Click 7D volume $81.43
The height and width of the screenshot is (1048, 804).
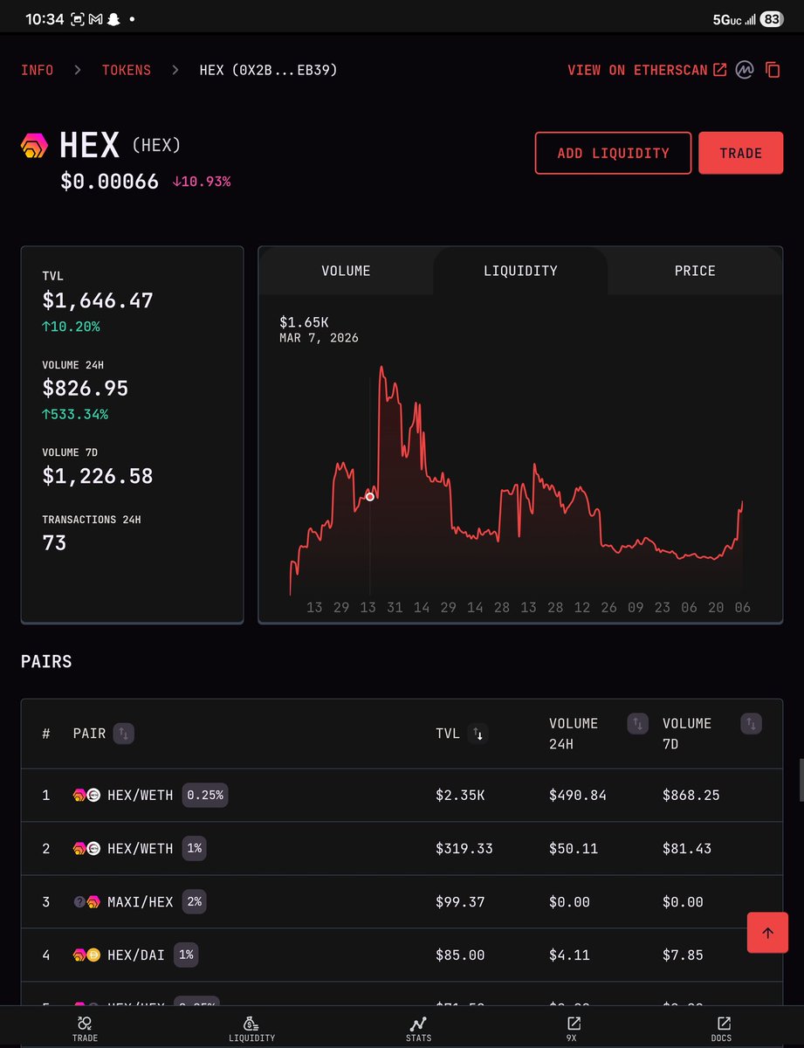coord(687,849)
